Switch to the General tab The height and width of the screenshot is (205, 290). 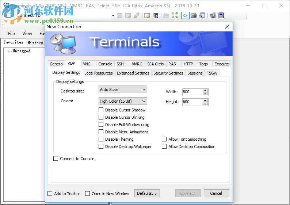[56, 64]
